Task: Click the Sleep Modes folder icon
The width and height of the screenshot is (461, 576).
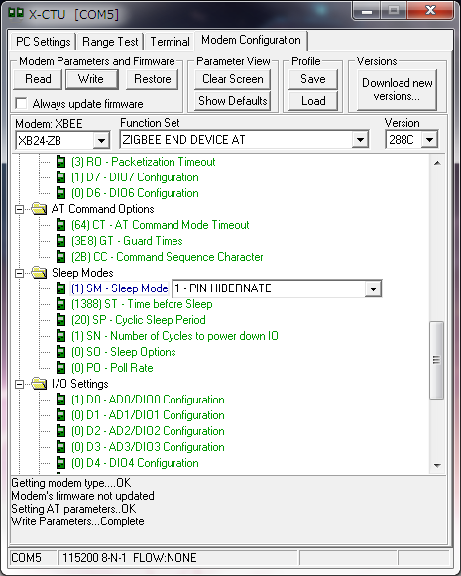Action: pos(39,273)
